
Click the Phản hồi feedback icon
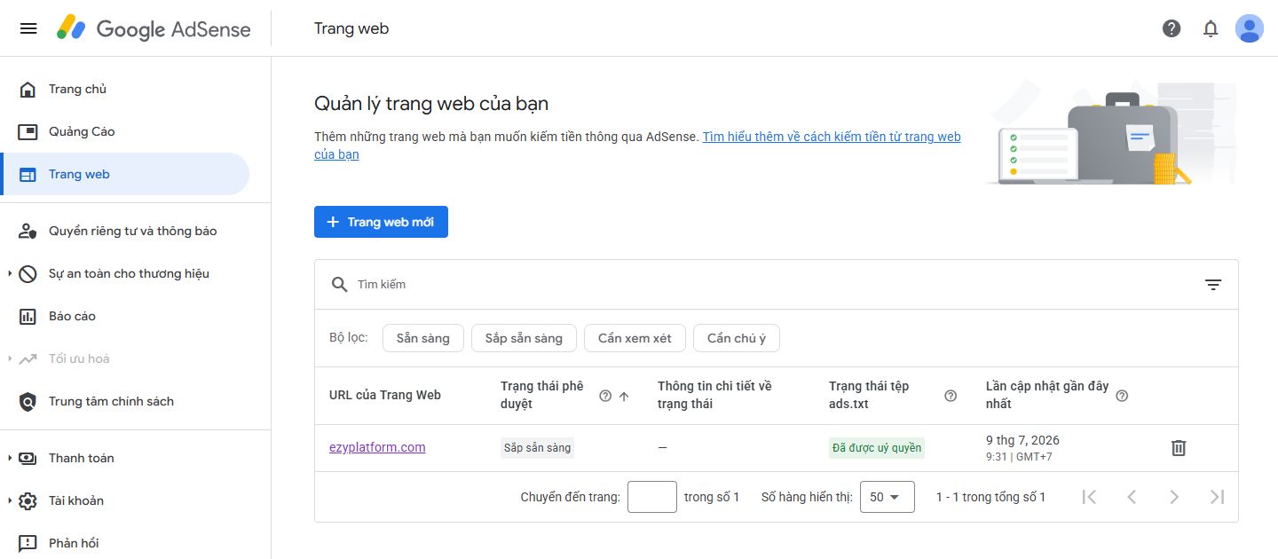28,543
